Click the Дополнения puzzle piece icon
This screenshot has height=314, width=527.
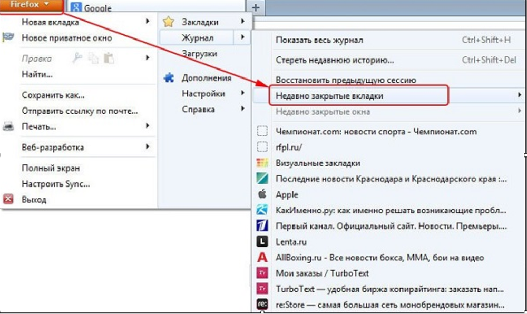169,78
